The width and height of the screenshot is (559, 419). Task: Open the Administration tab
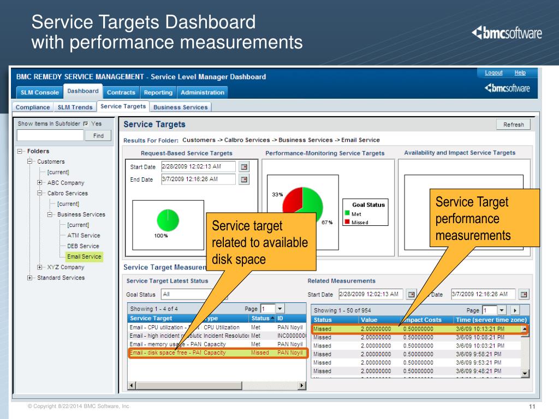[203, 92]
